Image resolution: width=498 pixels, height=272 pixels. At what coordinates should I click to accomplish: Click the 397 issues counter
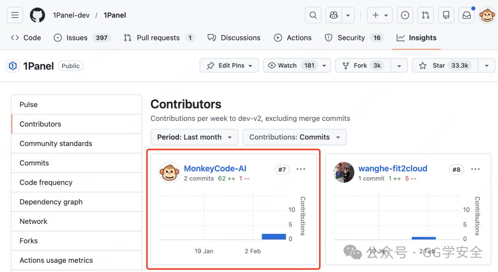101,38
